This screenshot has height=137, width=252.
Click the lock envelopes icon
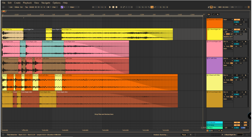[218, 14]
